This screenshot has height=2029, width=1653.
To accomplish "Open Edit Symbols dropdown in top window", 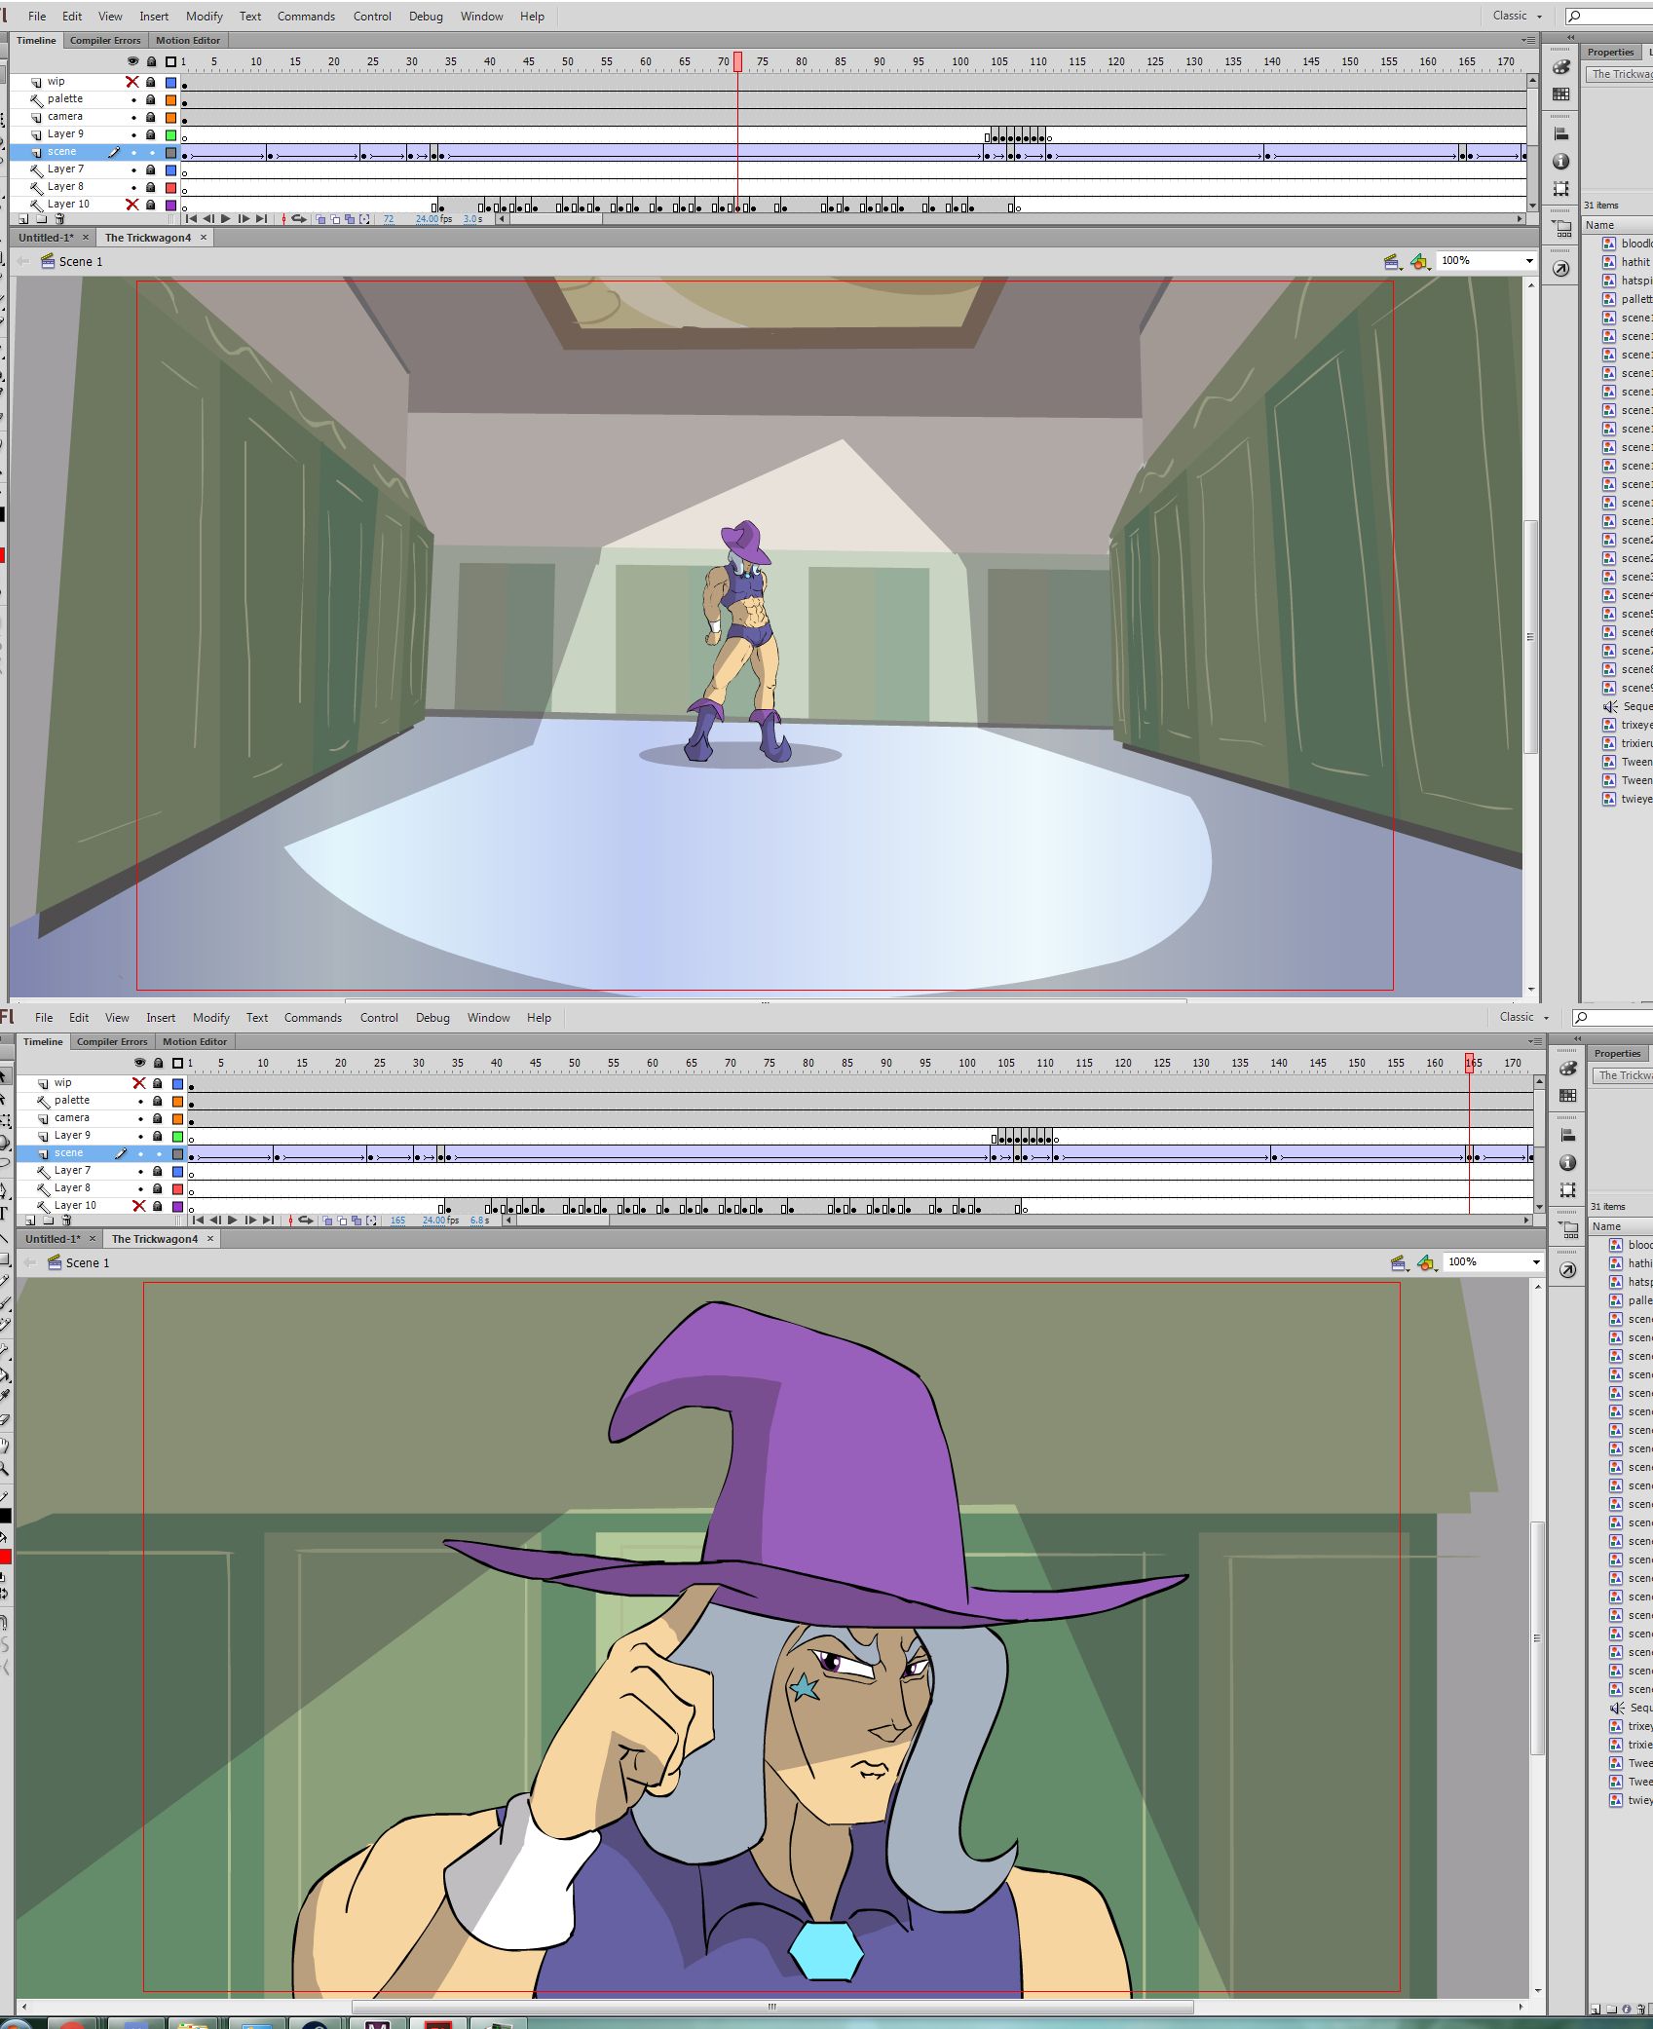I will click(1420, 261).
